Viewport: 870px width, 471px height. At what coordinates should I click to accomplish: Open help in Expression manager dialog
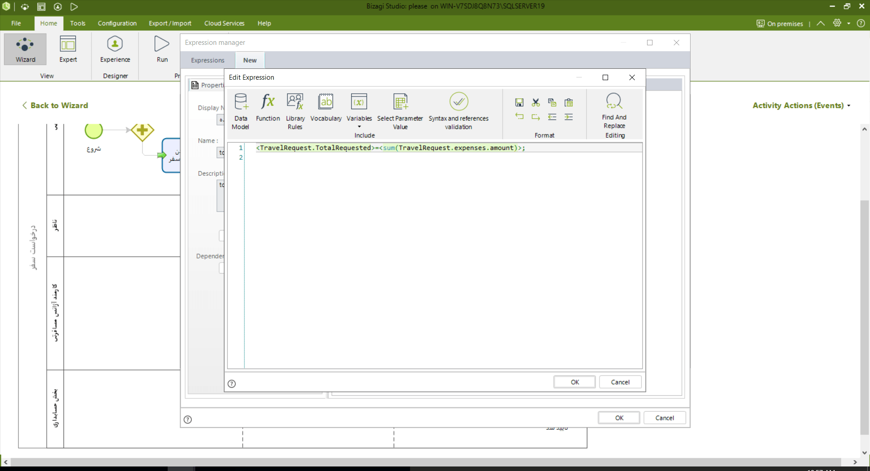188,419
